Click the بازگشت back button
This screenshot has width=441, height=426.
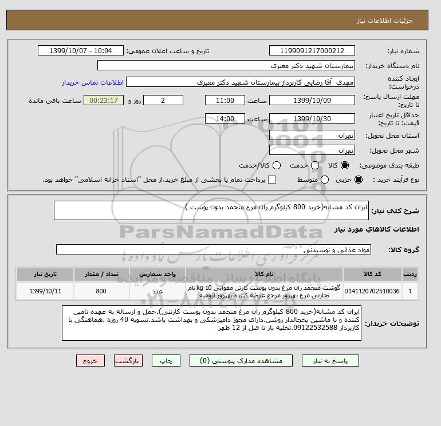coord(128,361)
